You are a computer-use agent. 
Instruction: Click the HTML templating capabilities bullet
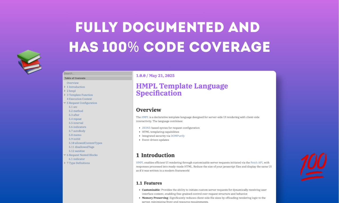coord(160,132)
